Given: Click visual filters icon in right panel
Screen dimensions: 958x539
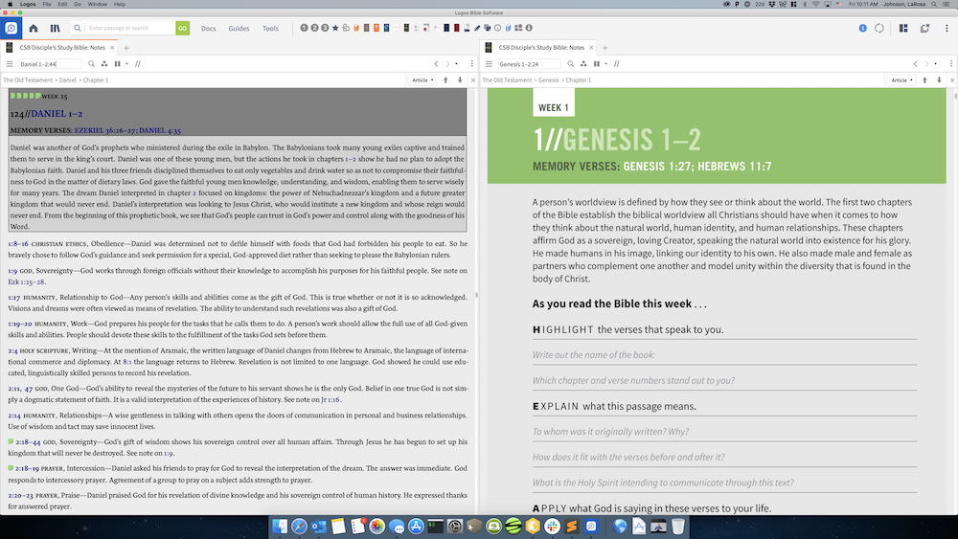Looking at the screenshot, I should [583, 64].
